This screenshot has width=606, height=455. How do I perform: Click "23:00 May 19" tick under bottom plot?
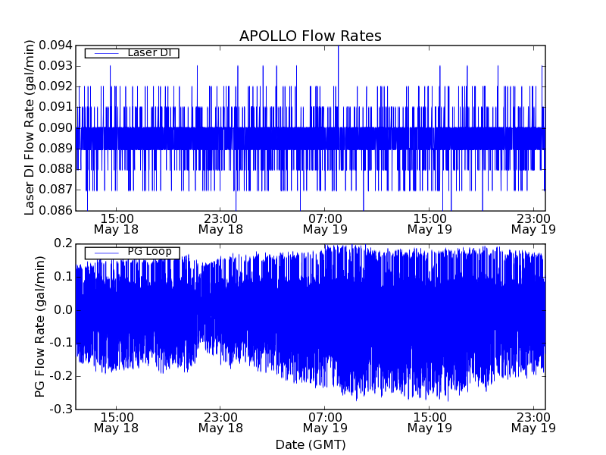[534, 422]
